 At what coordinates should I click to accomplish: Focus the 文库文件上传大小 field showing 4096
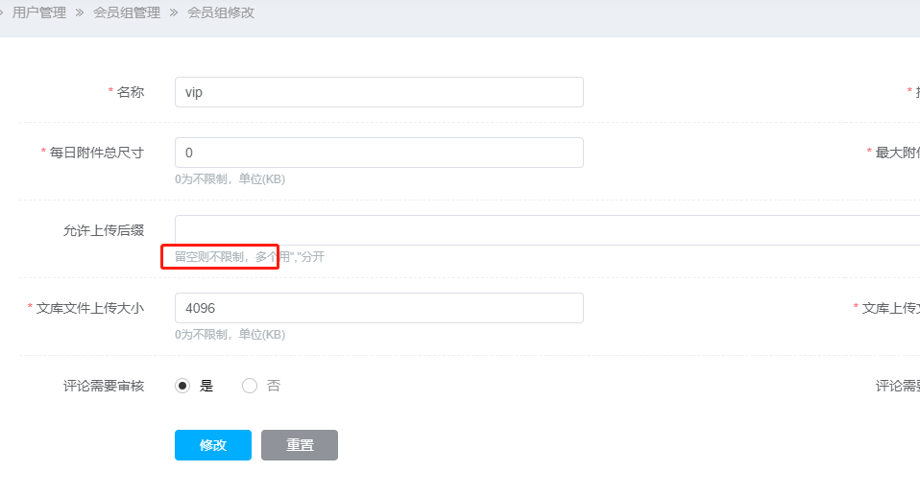pyautogui.click(x=378, y=308)
